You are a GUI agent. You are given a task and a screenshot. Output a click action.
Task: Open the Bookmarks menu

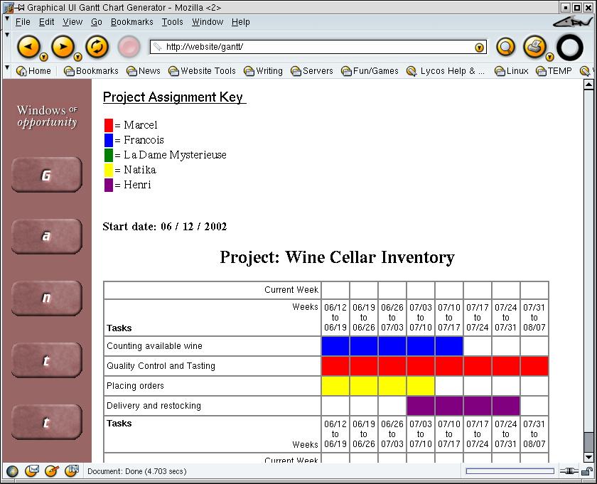point(131,22)
